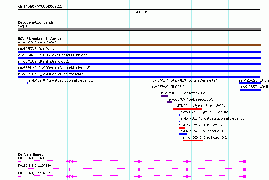Click the blue nsv6476372 variant bar
This screenshot has width=269, height=180.
coord(250,90)
